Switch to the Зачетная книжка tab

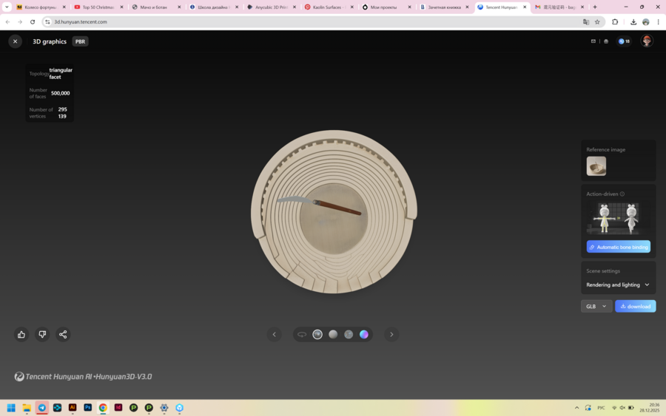(x=444, y=7)
